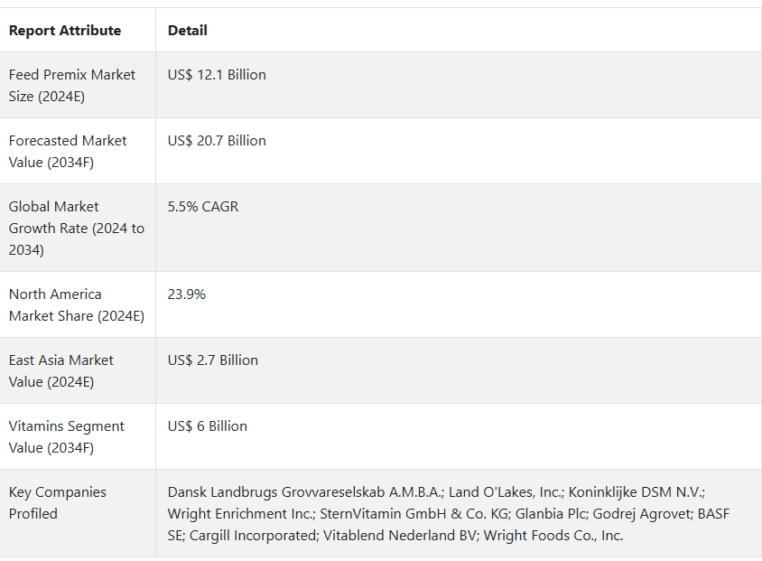
Task: Click the Detail column header
Action: click(x=188, y=31)
